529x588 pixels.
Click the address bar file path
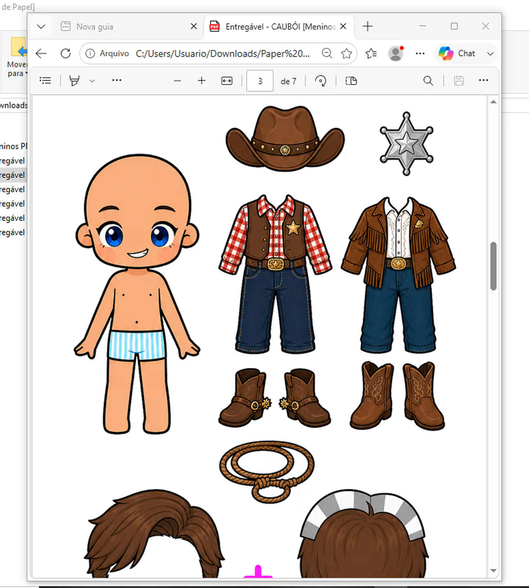[223, 54]
